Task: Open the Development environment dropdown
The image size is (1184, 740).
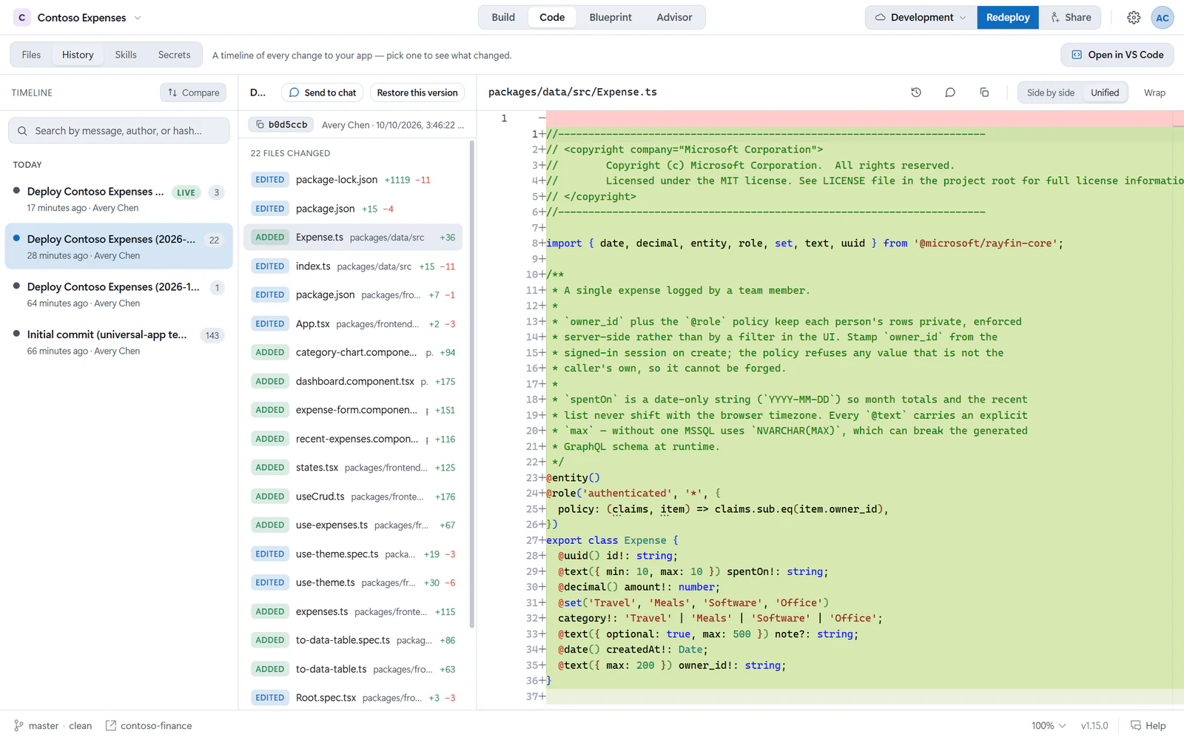Action: (x=921, y=18)
